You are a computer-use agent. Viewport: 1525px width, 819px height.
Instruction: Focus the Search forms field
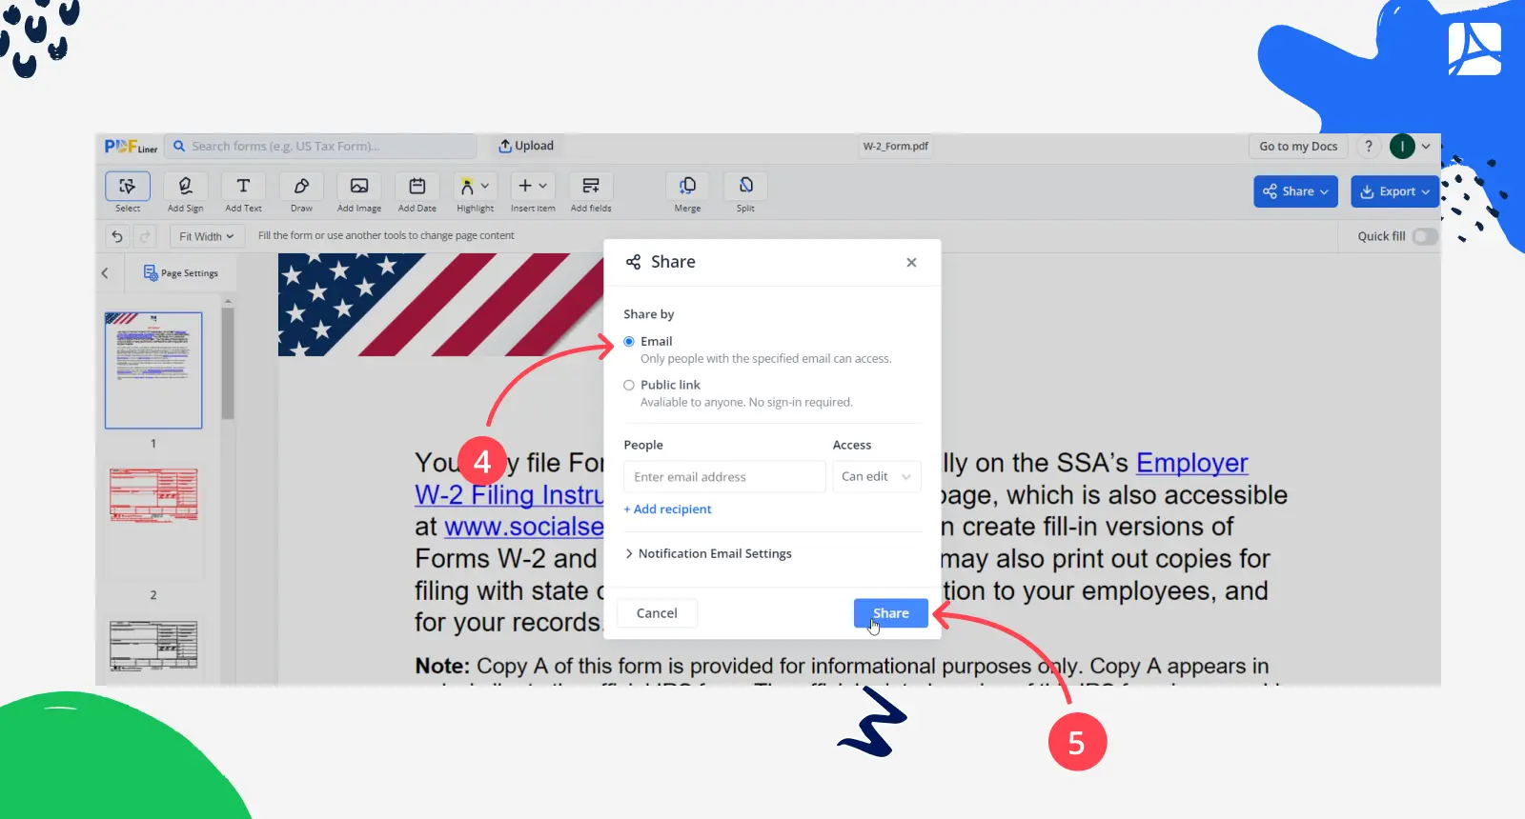[321, 147]
